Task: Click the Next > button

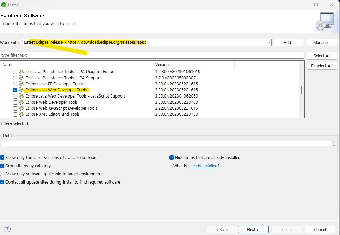Action: pyautogui.click(x=253, y=229)
